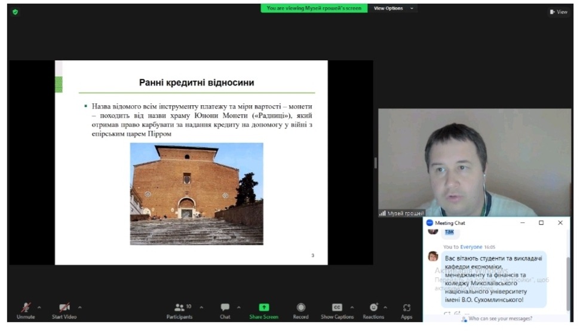
Task: Open the View layout menu
Action: 558,11
